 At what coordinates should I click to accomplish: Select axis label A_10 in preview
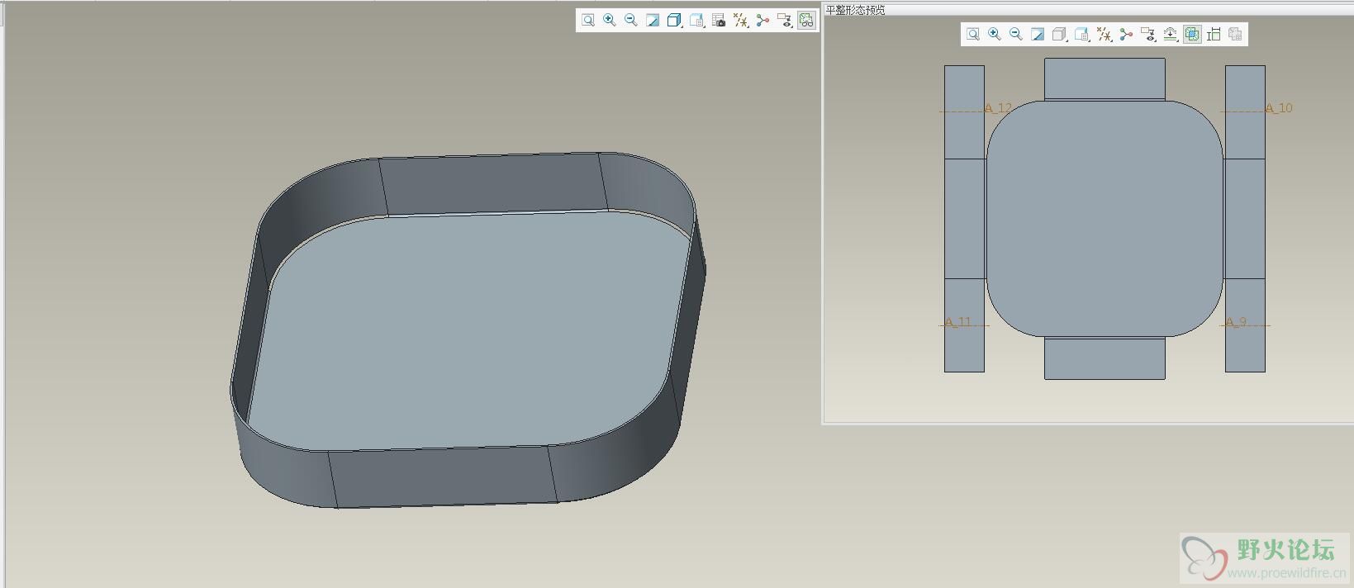click(x=1279, y=108)
